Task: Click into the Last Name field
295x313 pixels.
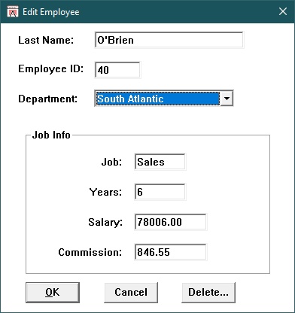Action: 169,40
